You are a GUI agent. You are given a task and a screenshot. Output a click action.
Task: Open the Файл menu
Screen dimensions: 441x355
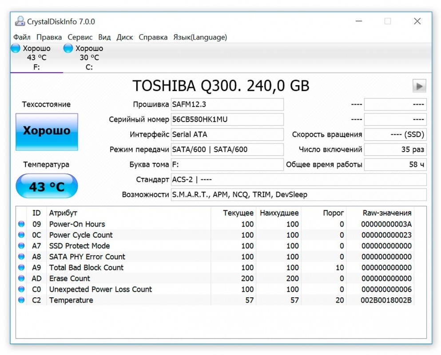[x=22, y=37]
